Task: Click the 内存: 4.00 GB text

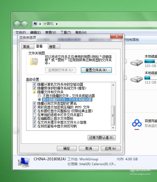Action: tap(127, 159)
